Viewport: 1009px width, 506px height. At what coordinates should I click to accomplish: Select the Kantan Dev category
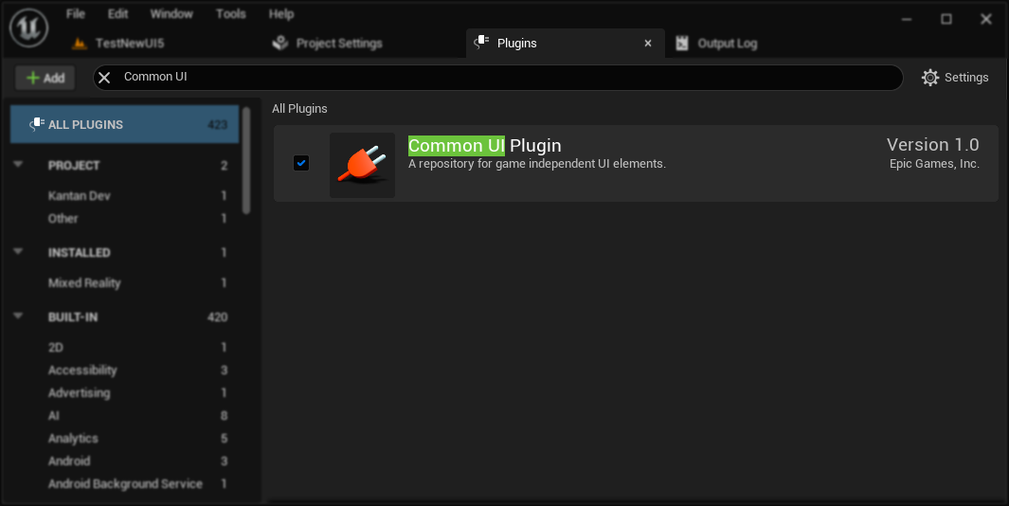click(x=125, y=196)
